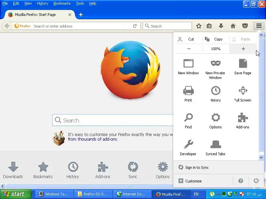Image resolution: width=266 pixels, height=199 pixels.
Task: Click left arrow of horizontal scrollbar
Action: point(2,186)
